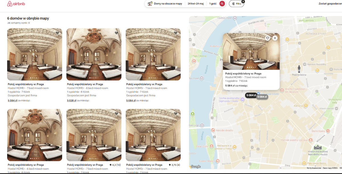Click the Prašná brána tower icon

click(x=300, y=68)
